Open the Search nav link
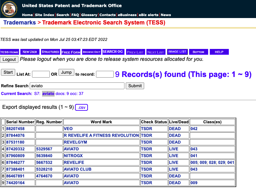This screenshot has width=256, height=189. 63,15
